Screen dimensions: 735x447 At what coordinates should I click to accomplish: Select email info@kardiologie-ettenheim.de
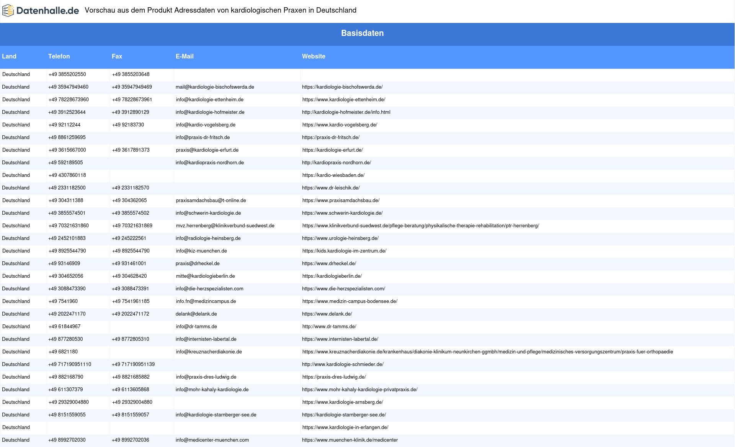[210, 100]
